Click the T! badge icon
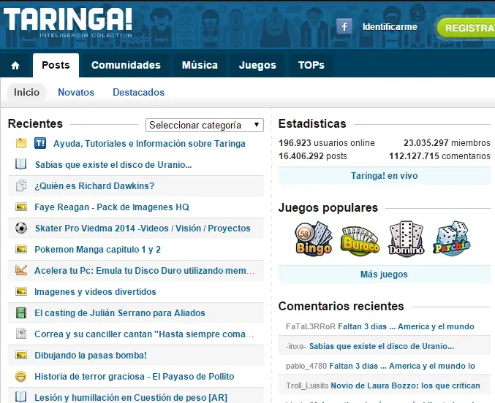This screenshot has height=403, width=495. (x=40, y=143)
